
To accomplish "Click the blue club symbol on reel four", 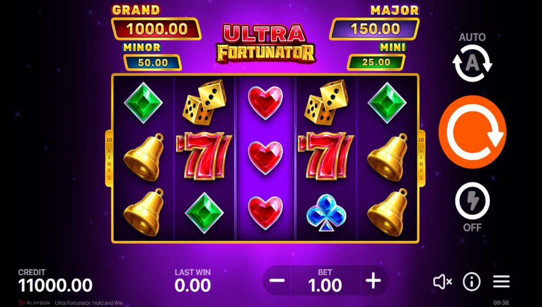I will pos(326,213).
